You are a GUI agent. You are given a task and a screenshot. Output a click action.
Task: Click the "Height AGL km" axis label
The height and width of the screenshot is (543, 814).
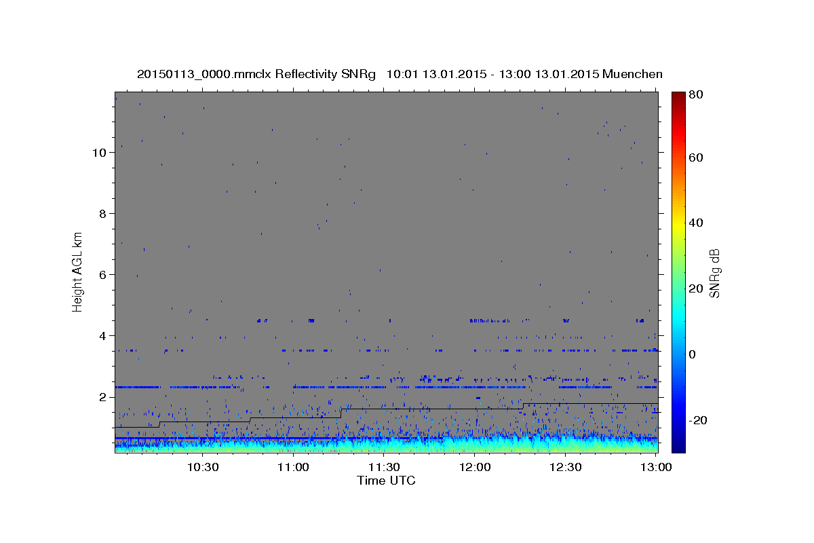pos(78,271)
